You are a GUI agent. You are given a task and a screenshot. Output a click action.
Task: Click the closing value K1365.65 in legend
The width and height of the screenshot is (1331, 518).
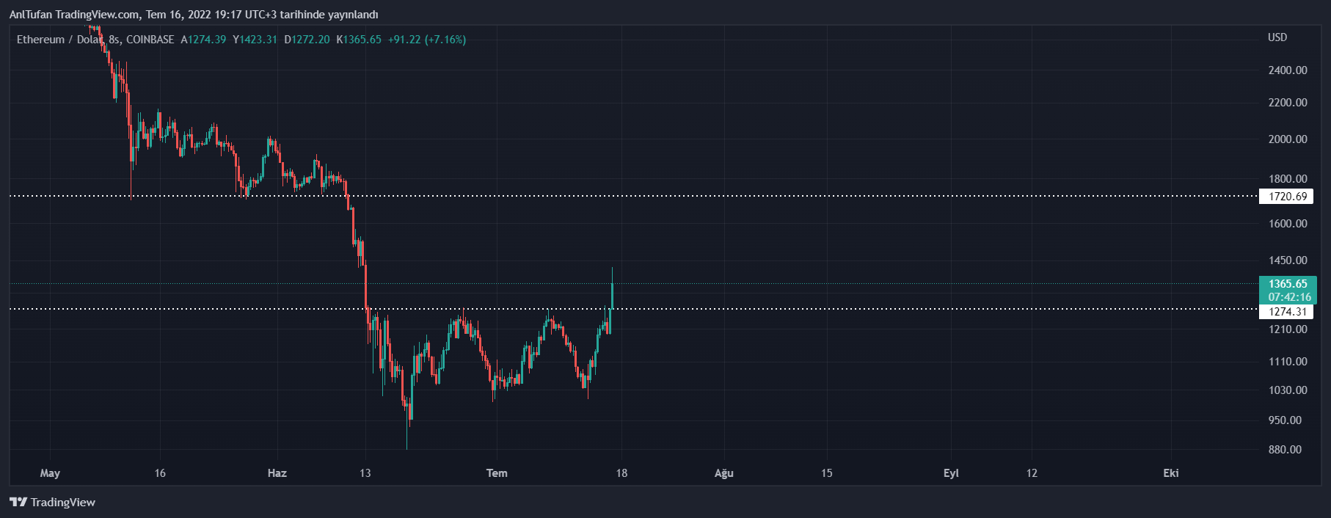point(359,40)
